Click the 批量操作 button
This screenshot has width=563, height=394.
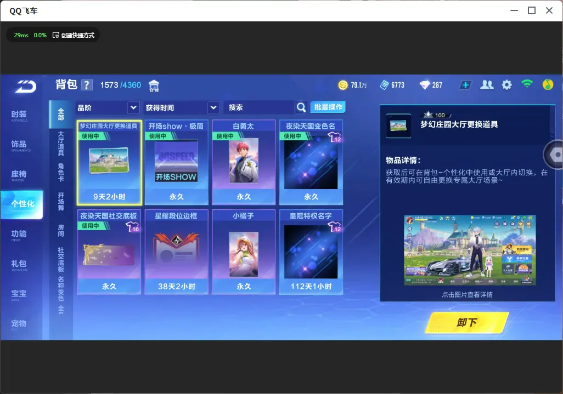pyautogui.click(x=328, y=107)
